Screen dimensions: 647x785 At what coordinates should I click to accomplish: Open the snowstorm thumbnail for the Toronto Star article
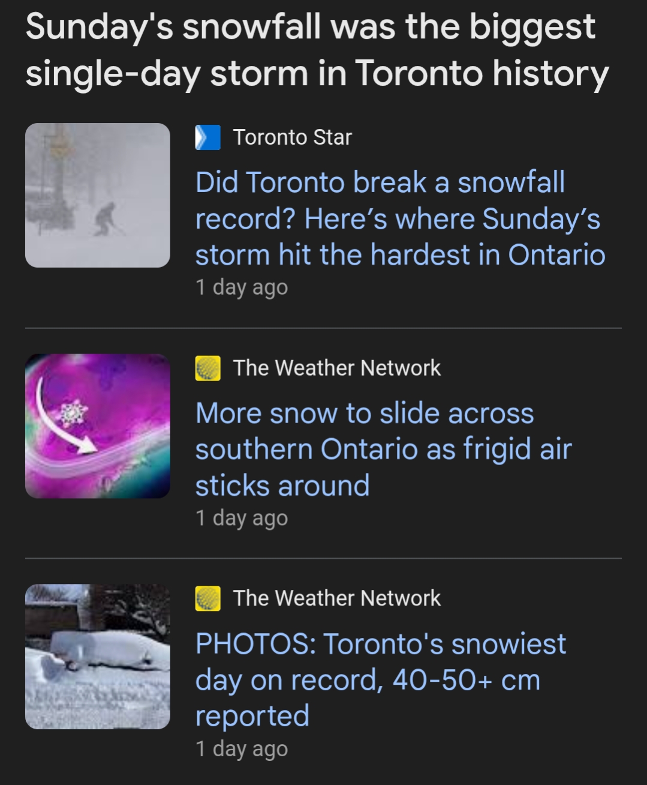[x=97, y=195]
